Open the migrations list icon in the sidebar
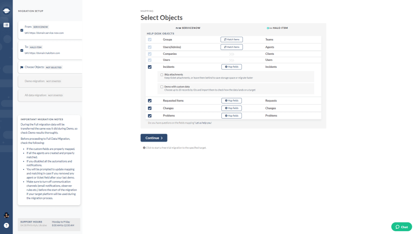Image resolution: width=416 pixels, height=234 pixels. click(6, 25)
